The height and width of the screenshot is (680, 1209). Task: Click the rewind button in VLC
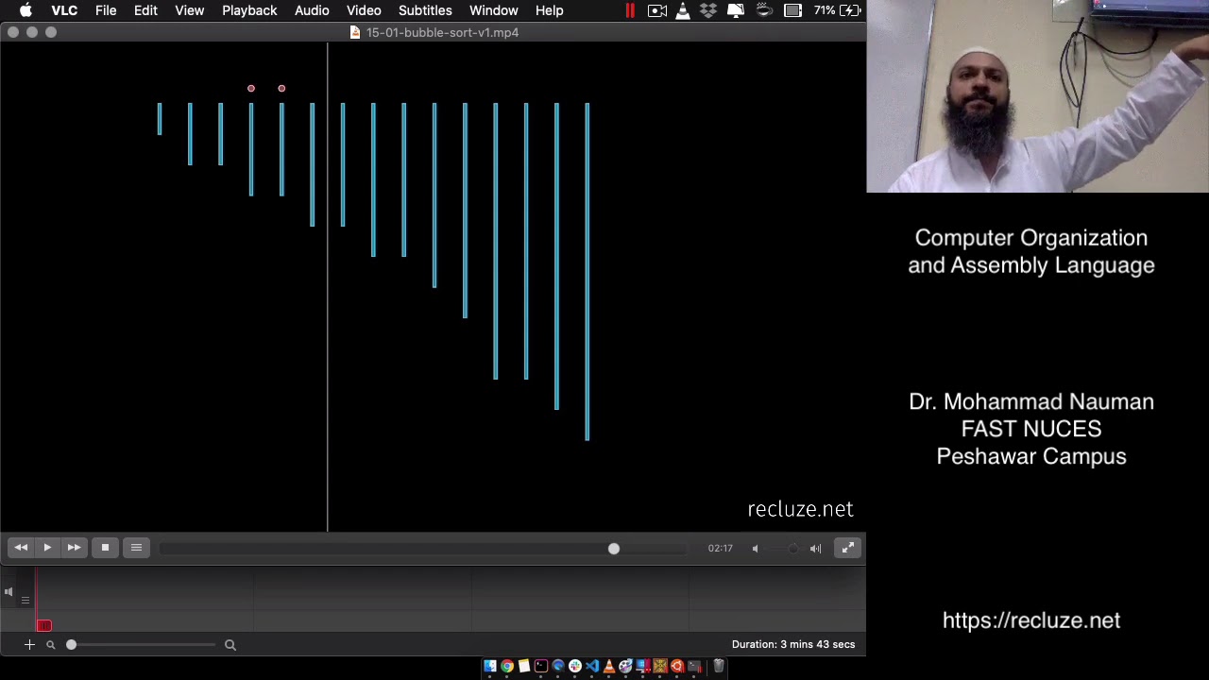(x=21, y=548)
